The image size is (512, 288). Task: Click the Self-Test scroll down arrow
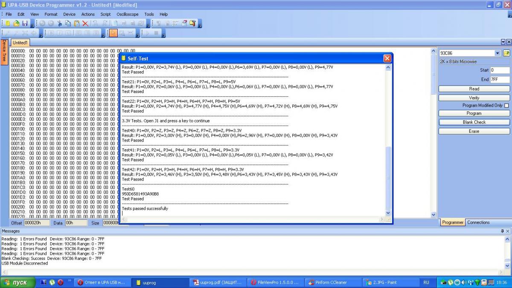click(388, 212)
